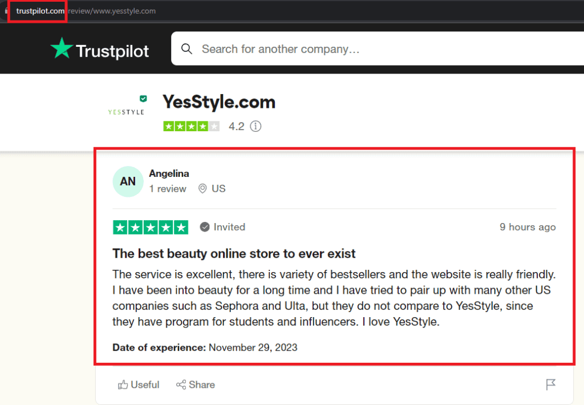This screenshot has width=584, height=405.
Task: Expand Angelina's reviewer profile via 1 review
Action: click(x=168, y=188)
